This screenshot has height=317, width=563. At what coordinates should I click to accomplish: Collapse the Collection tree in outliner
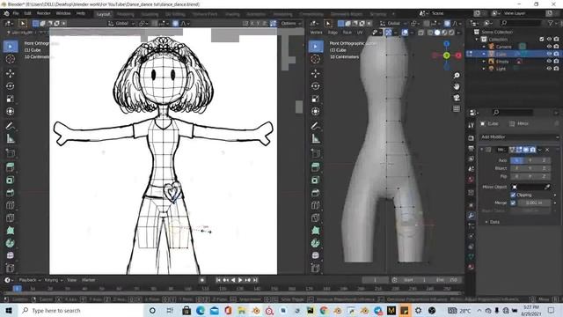point(477,39)
